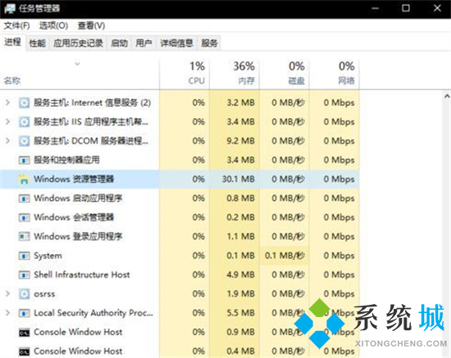Select the osrss process name
Viewport: 451px width, 358px height.
click(x=44, y=293)
